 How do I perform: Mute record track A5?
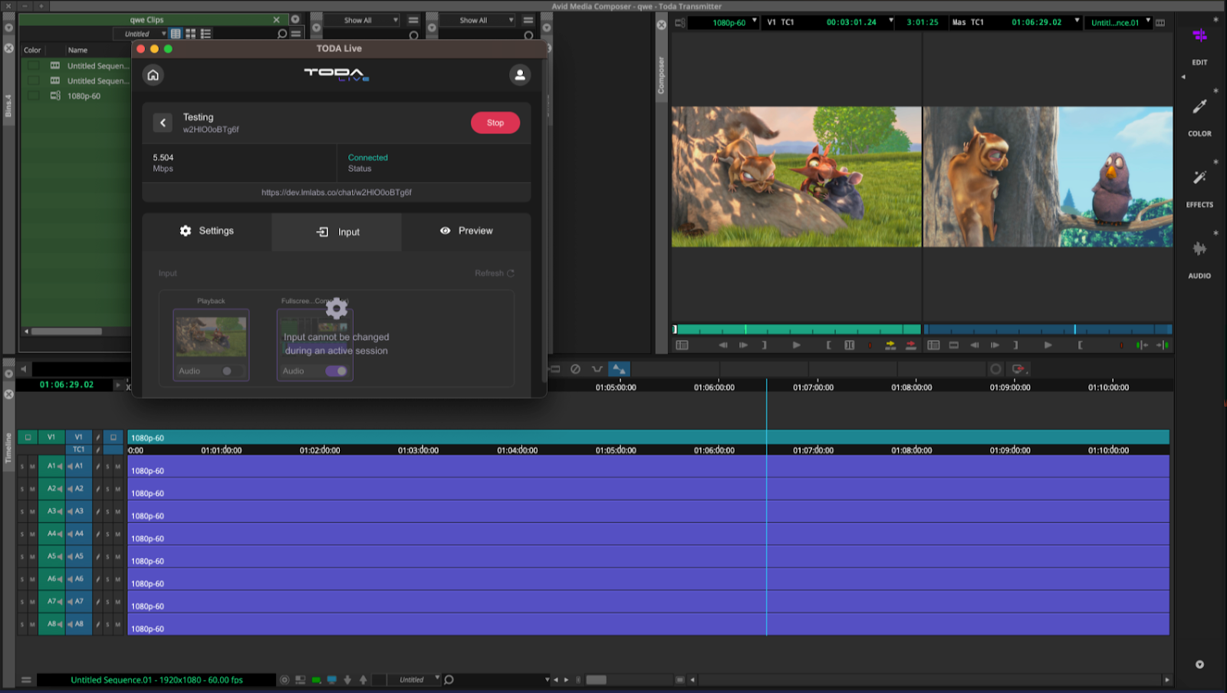(x=117, y=556)
